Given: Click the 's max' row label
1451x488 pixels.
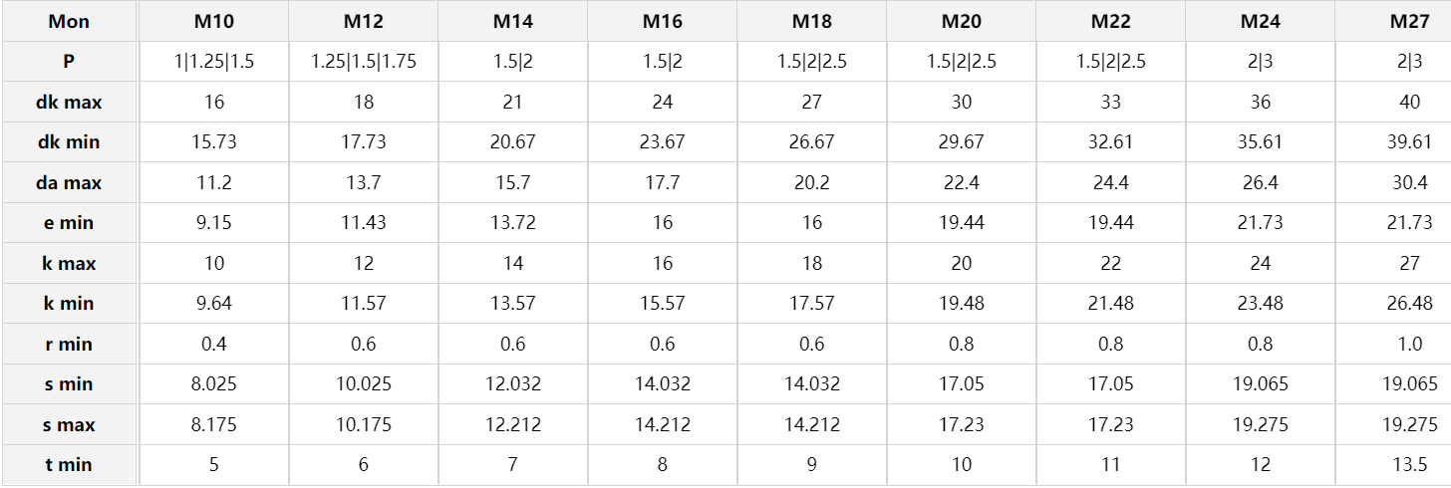Looking at the screenshot, I should pyautogui.click(x=69, y=425).
